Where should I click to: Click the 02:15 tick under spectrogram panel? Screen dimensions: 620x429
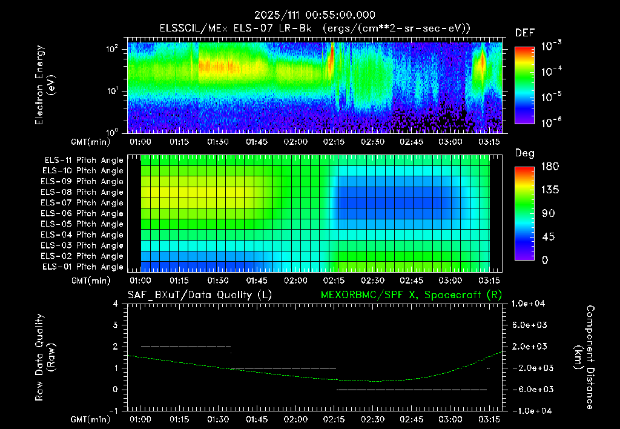pos(334,142)
